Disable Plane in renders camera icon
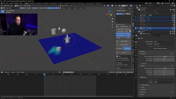Viewport: 176px width, 99px height. [174, 28]
